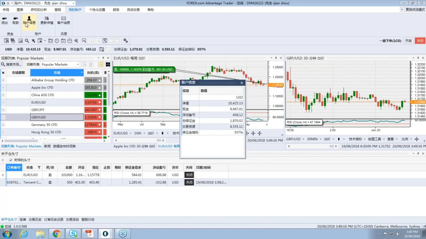The width and height of the screenshot is (426, 239).
Task: Switch watchlist to tile grid view
Action: [108, 64]
